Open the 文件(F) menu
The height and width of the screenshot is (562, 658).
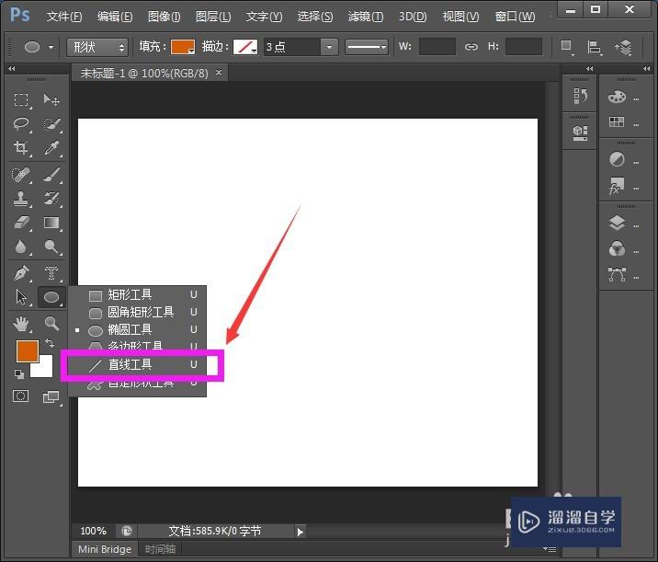click(63, 17)
